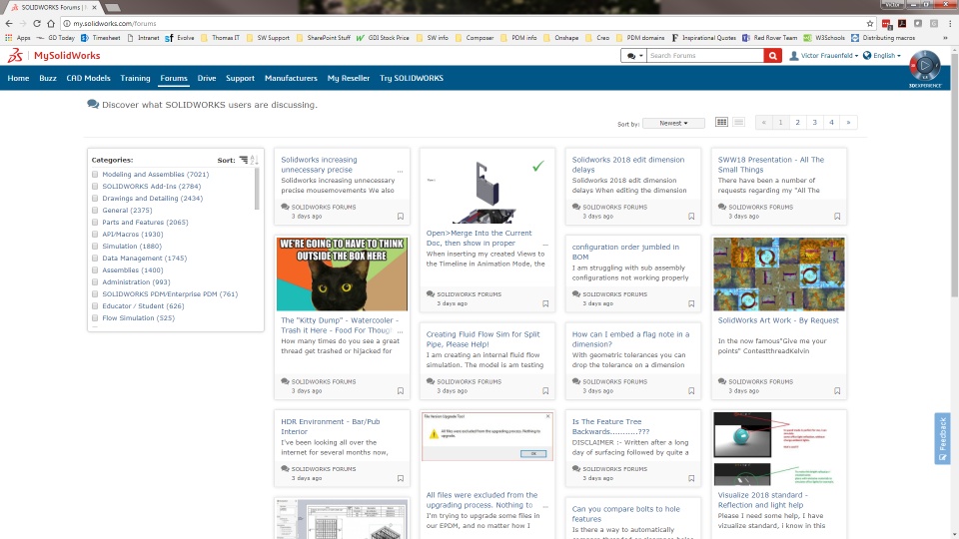The height and width of the screenshot is (539, 959).
Task: Check Simulation (1880) category
Action: 95,247
